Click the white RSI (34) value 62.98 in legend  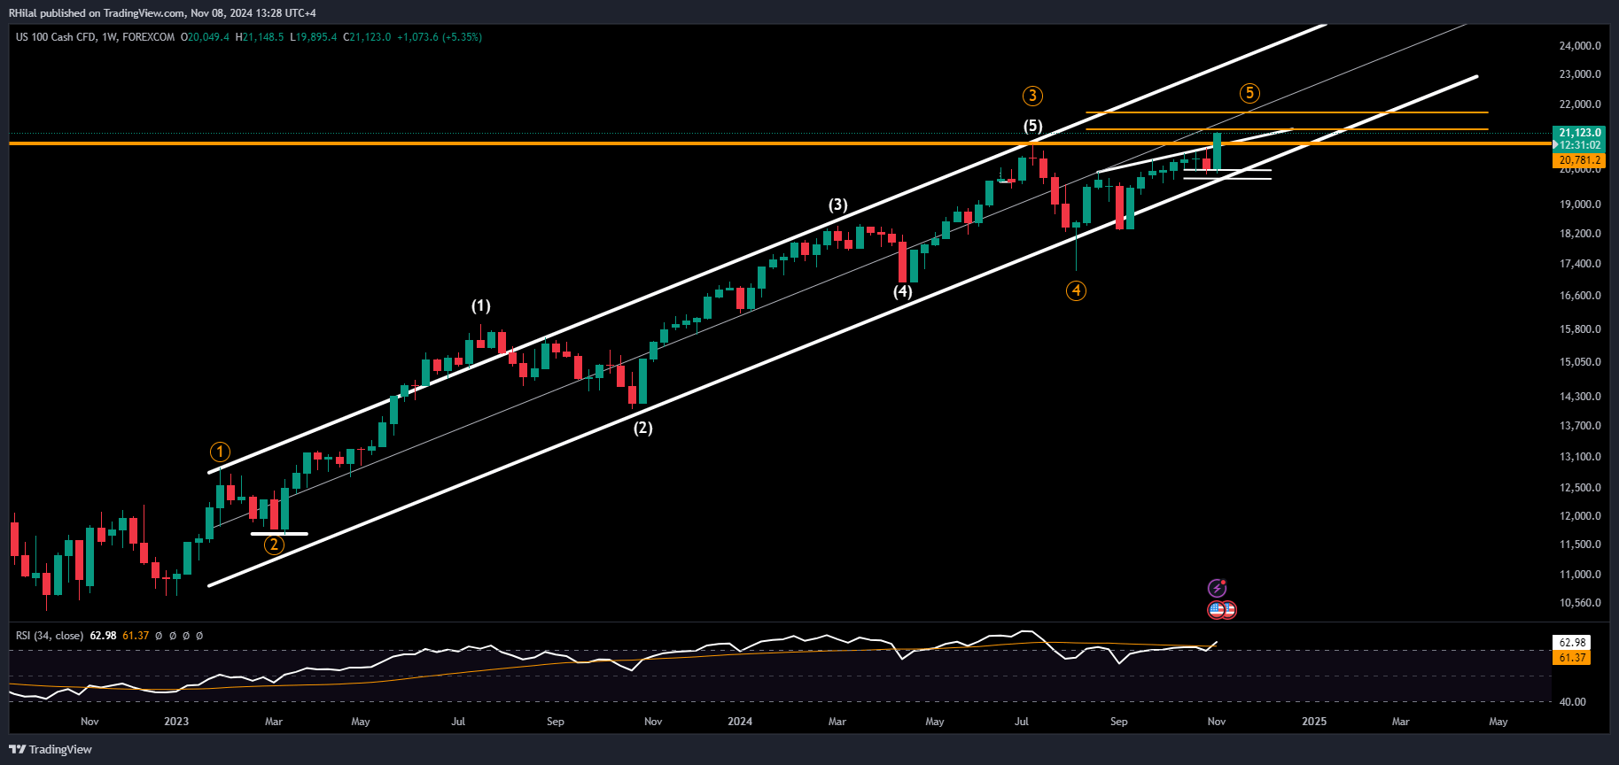[x=103, y=636]
